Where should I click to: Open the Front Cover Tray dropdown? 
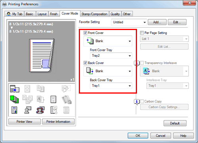coord(111,56)
